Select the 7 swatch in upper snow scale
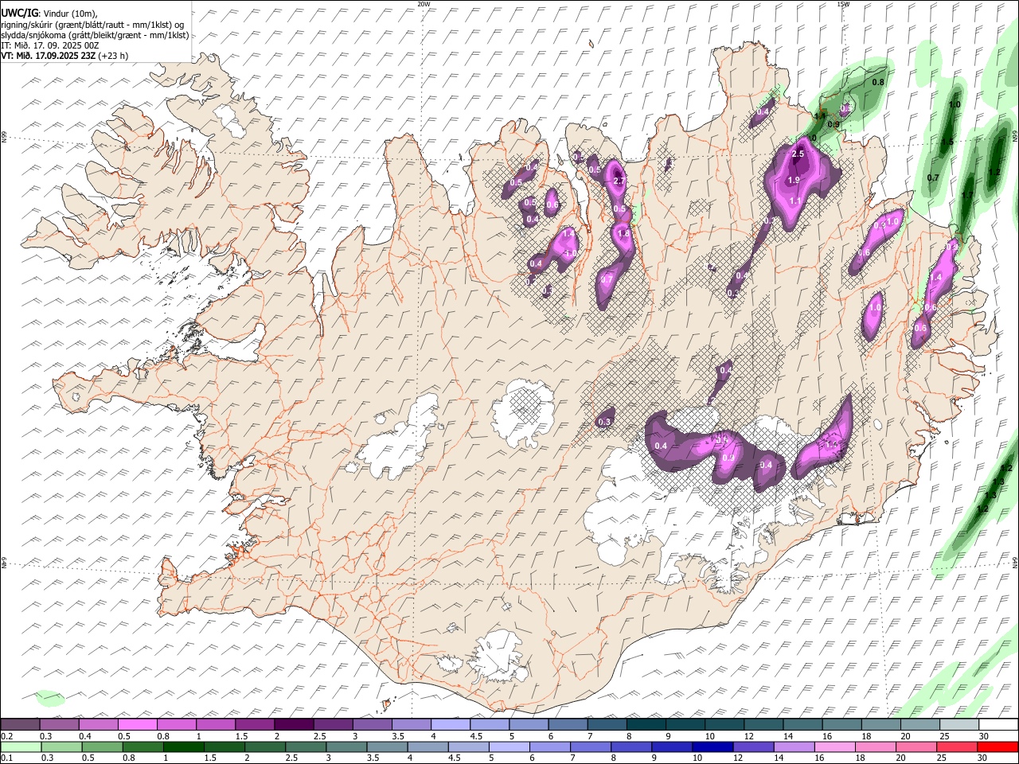This screenshot has height=764, width=1019. click(607, 725)
